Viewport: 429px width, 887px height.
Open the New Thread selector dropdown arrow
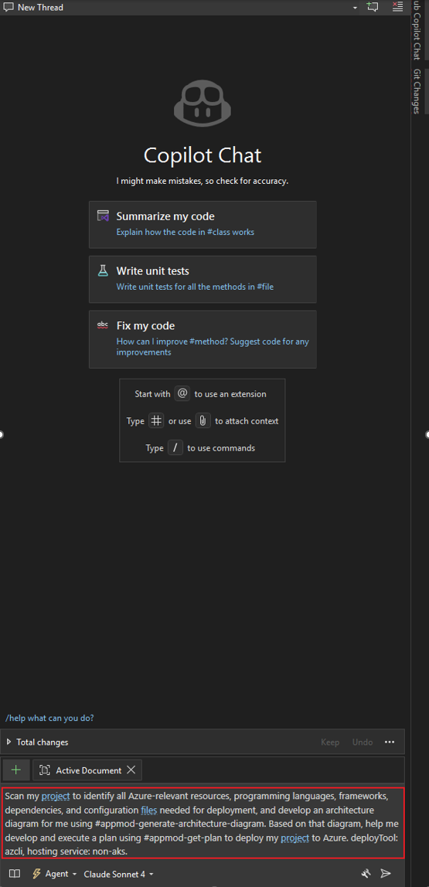tap(355, 8)
